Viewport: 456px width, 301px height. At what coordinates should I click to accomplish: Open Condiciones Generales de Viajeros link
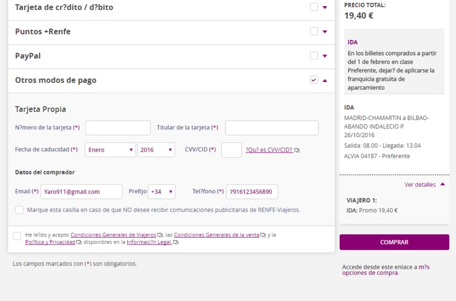[113, 235]
